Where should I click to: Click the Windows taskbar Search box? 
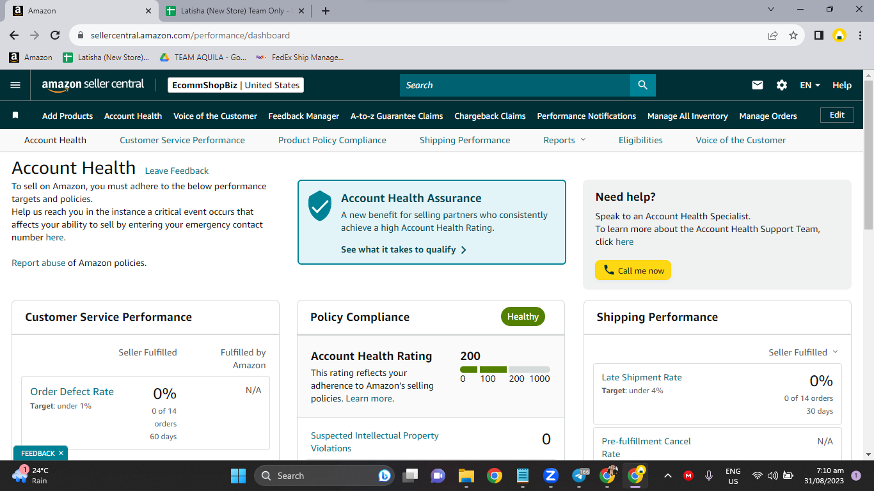324,476
